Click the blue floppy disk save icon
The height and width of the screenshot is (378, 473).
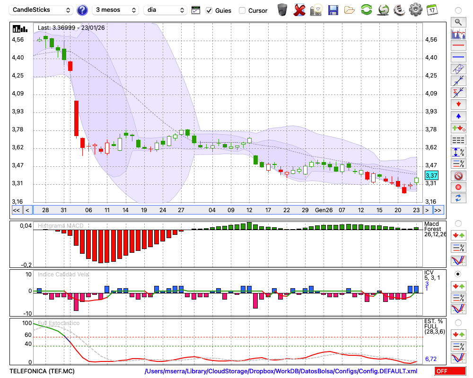[x=333, y=9]
